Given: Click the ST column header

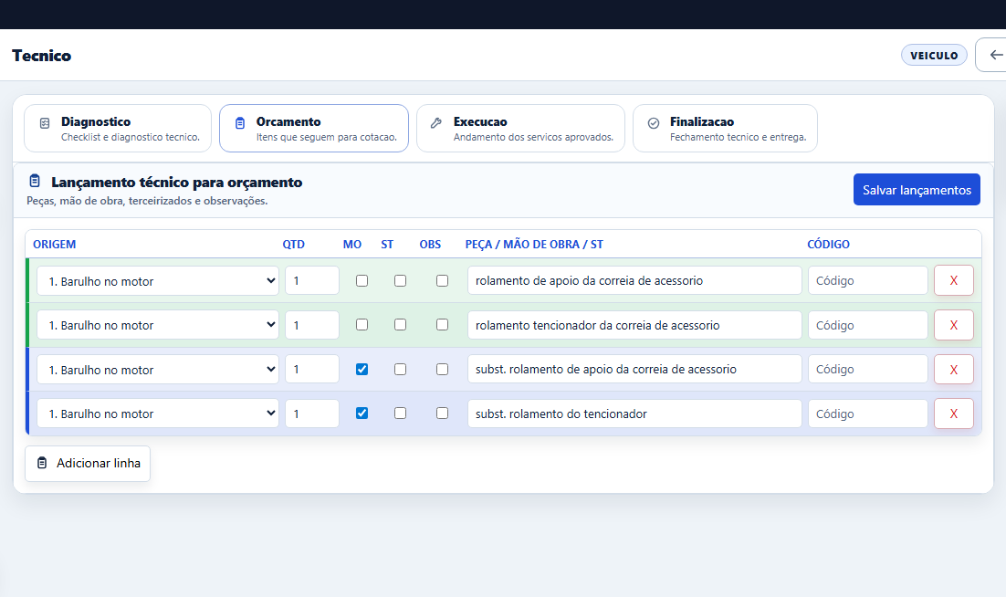Looking at the screenshot, I should (x=387, y=245).
